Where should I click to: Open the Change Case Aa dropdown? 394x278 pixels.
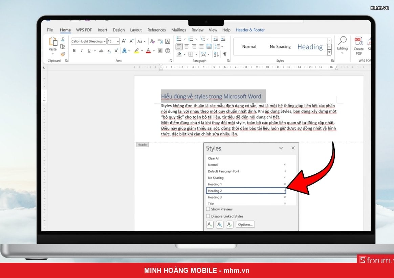(141, 41)
